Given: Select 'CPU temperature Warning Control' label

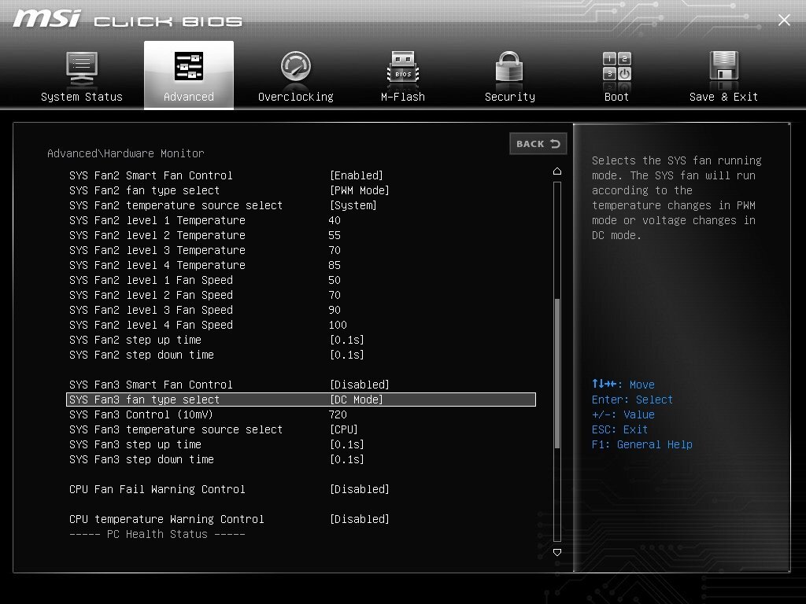Looking at the screenshot, I should [167, 519].
